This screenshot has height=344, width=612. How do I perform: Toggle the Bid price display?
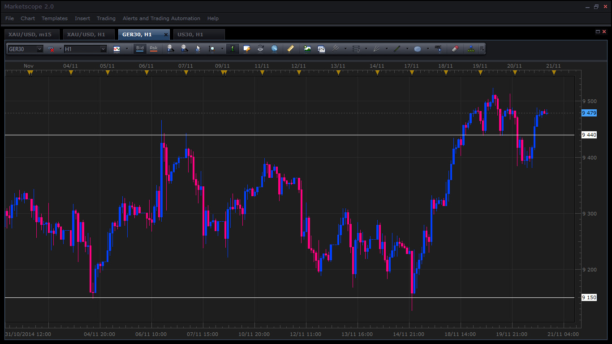pos(140,48)
